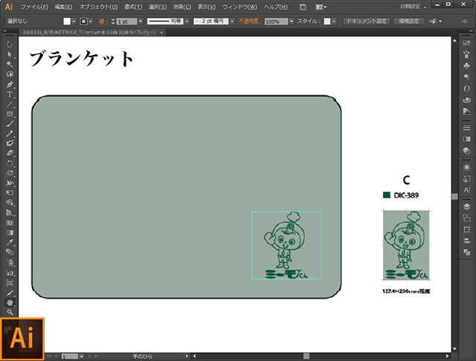Open the stroke weight 1 pt dropdown

point(141,22)
